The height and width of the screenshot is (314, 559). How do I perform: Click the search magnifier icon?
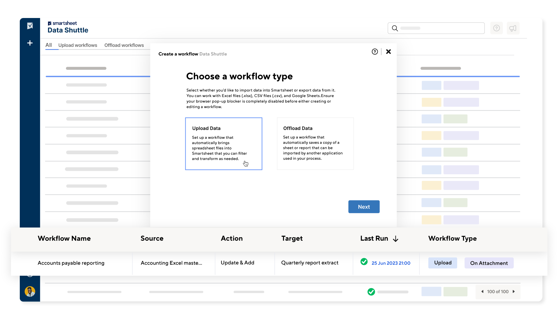(x=395, y=28)
